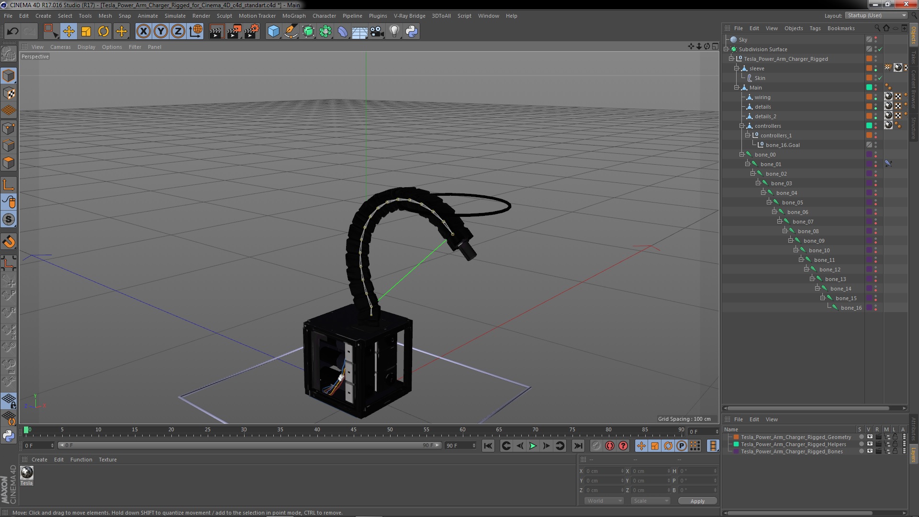
Task: Toggle Z axis lock
Action: (x=178, y=32)
